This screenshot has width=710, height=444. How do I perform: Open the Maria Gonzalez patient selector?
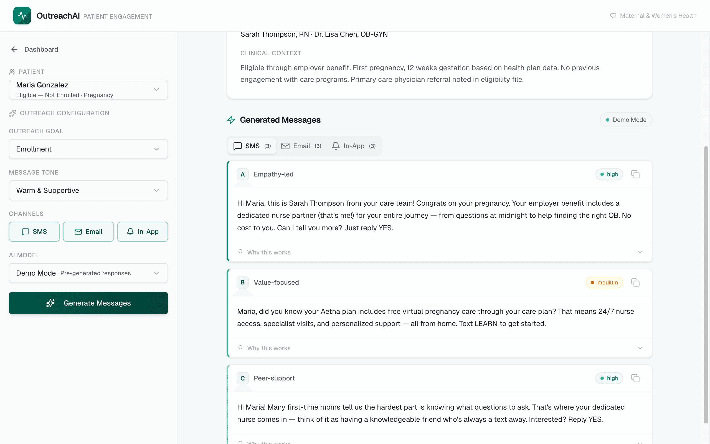[88, 90]
